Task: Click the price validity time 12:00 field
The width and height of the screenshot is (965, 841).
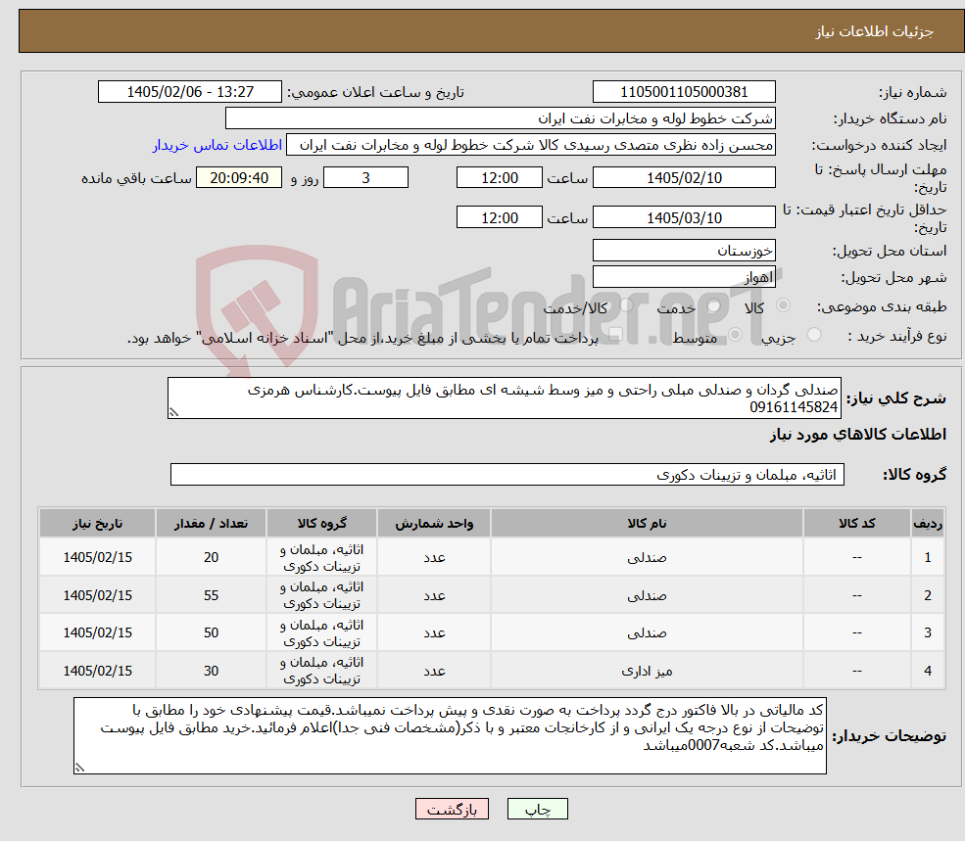Action: (x=499, y=217)
